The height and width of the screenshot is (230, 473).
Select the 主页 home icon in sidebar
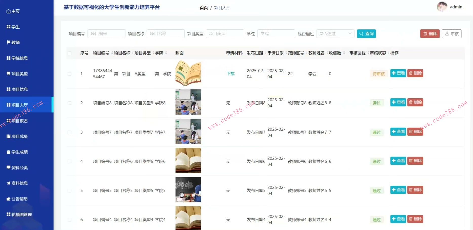coord(8,11)
